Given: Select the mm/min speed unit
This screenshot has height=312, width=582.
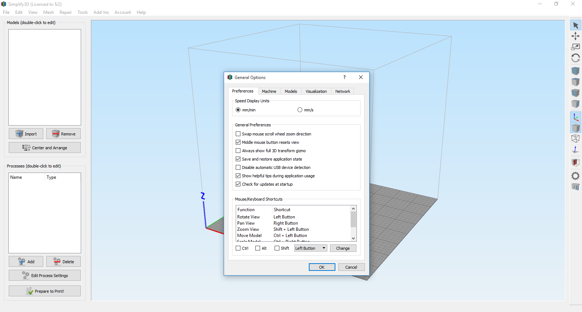Looking at the screenshot, I should click(x=246, y=110).
